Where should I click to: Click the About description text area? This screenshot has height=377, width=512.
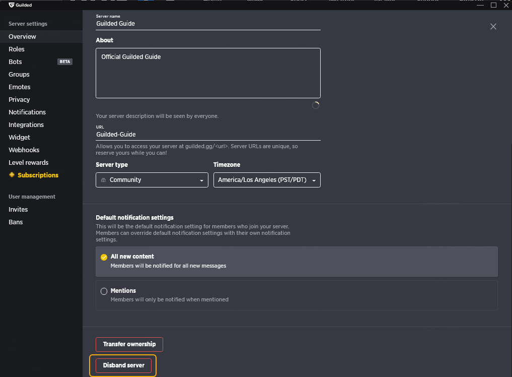click(208, 73)
